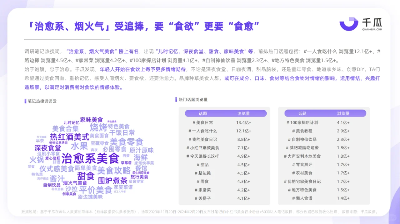The image size is (400, 224).
Task: Click the 4.9亿+ view count value
Action: tap(244, 156)
